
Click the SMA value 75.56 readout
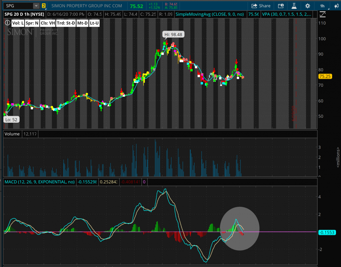254,14
